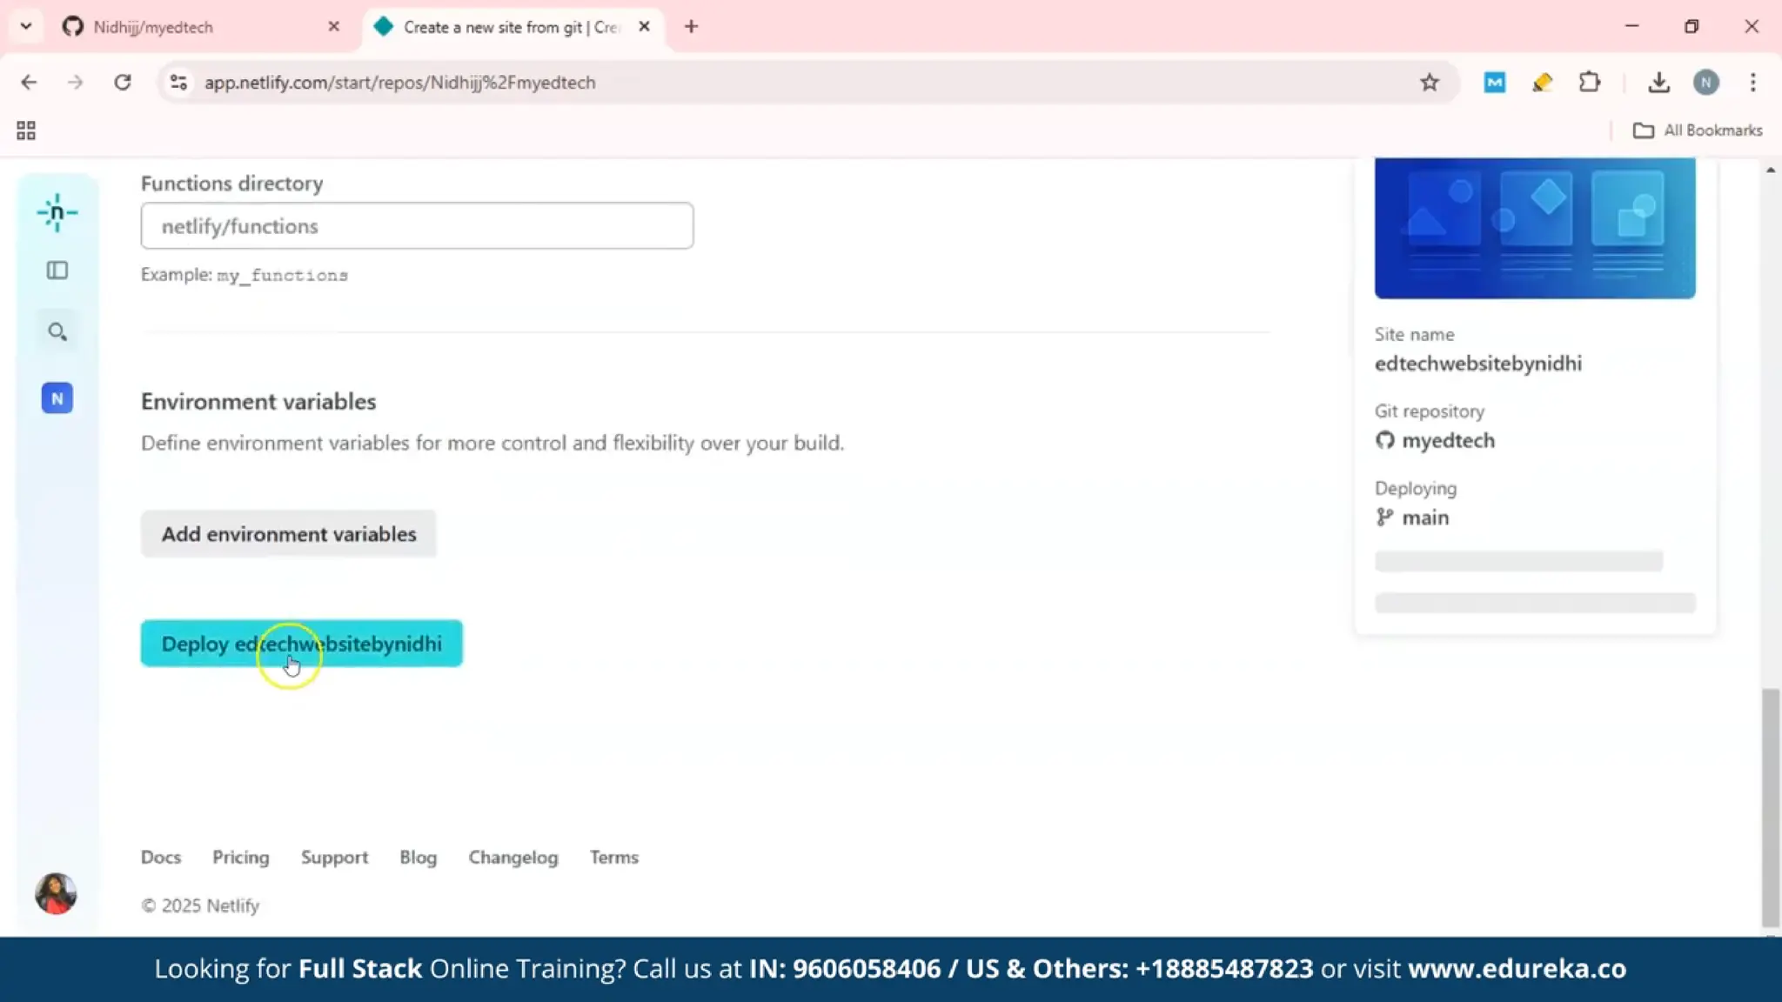Viewport: 1782px width, 1002px height.
Task: Open the Changelog footer link
Action: (x=513, y=857)
